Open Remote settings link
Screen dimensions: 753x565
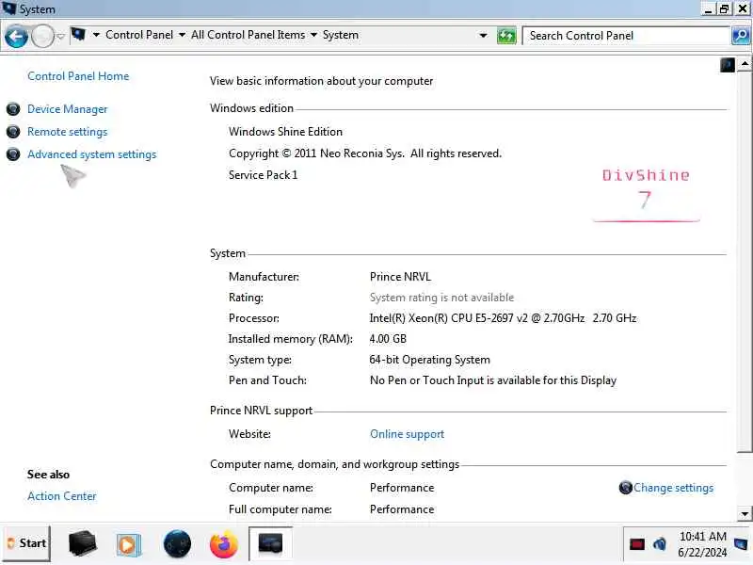(x=67, y=132)
